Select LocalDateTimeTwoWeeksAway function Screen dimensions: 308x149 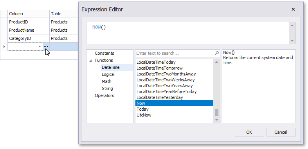click(x=174, y=80)
